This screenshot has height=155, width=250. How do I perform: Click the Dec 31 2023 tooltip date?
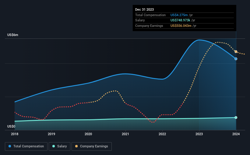click(144, 9)
